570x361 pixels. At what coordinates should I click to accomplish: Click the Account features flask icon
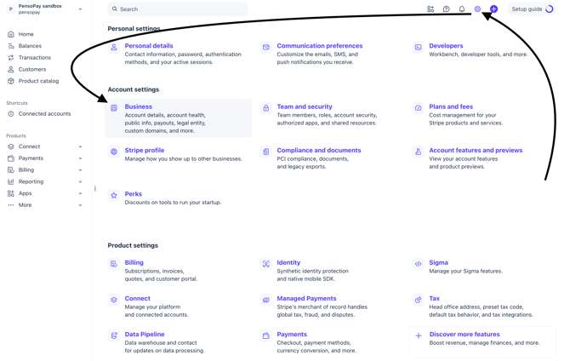point(418,152)
